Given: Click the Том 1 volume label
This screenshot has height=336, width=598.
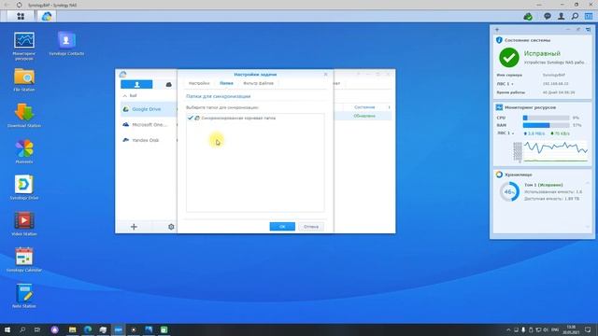Looking at the screenshot, I should point(543,185).
